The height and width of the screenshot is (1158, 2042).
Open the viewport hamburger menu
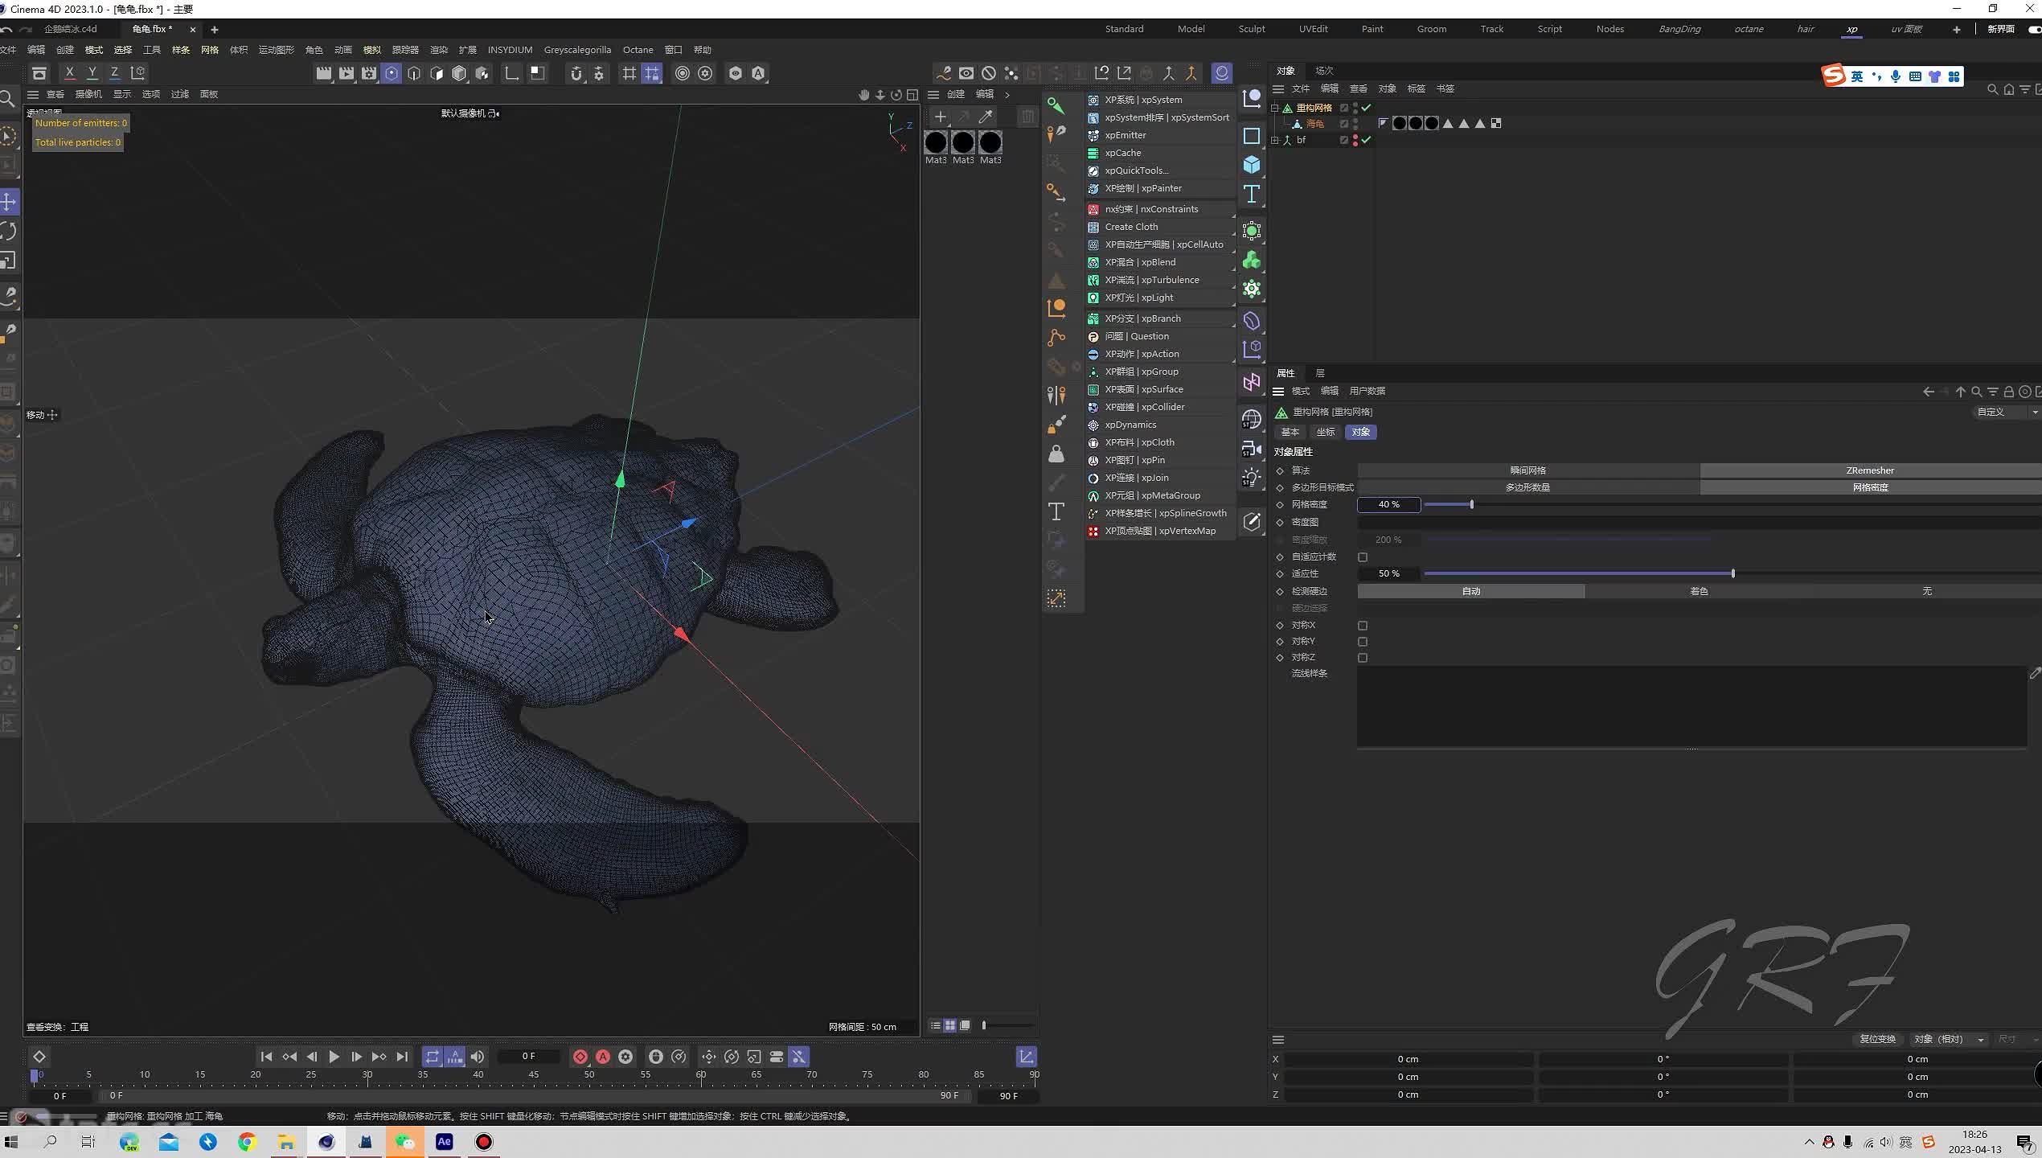point(34,95)
